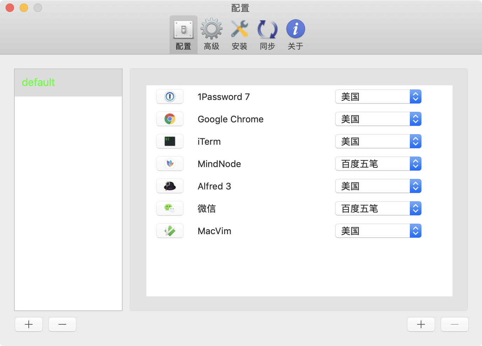
Task: Click the Alfred 3 hat icon button
Action: click(170, 186)
